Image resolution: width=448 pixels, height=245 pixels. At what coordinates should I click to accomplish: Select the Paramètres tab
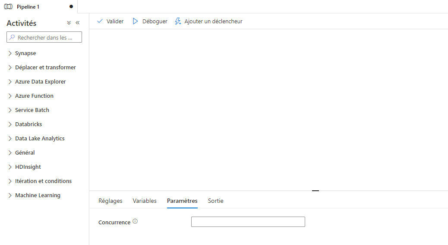click(182, 201)
